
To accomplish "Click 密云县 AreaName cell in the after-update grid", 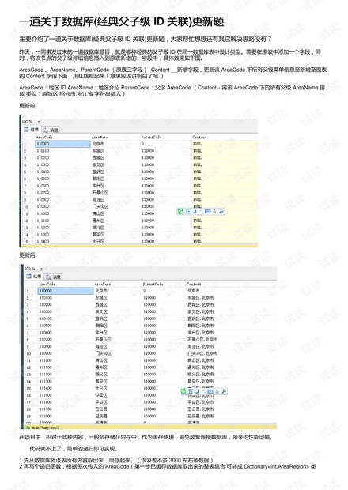I will click(x=101, y=409).
